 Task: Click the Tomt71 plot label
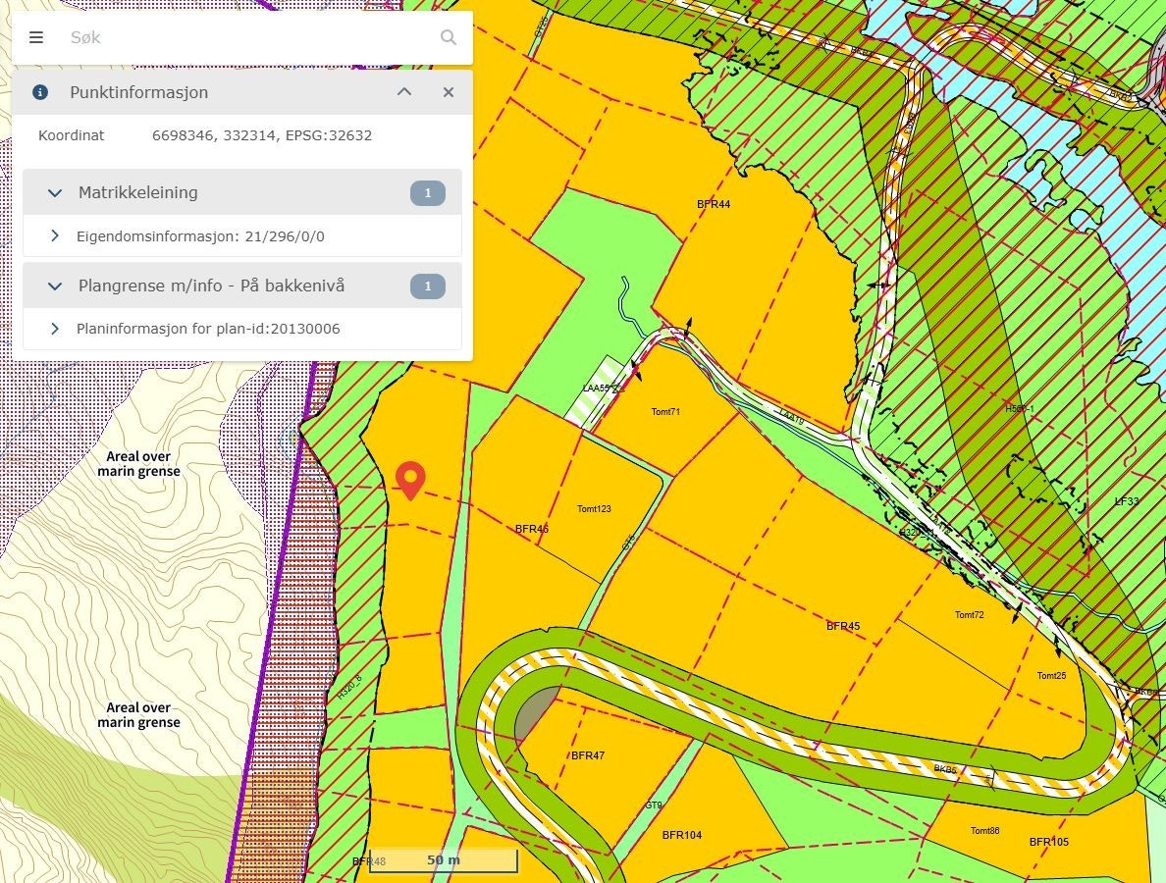[x=665, y=412]
